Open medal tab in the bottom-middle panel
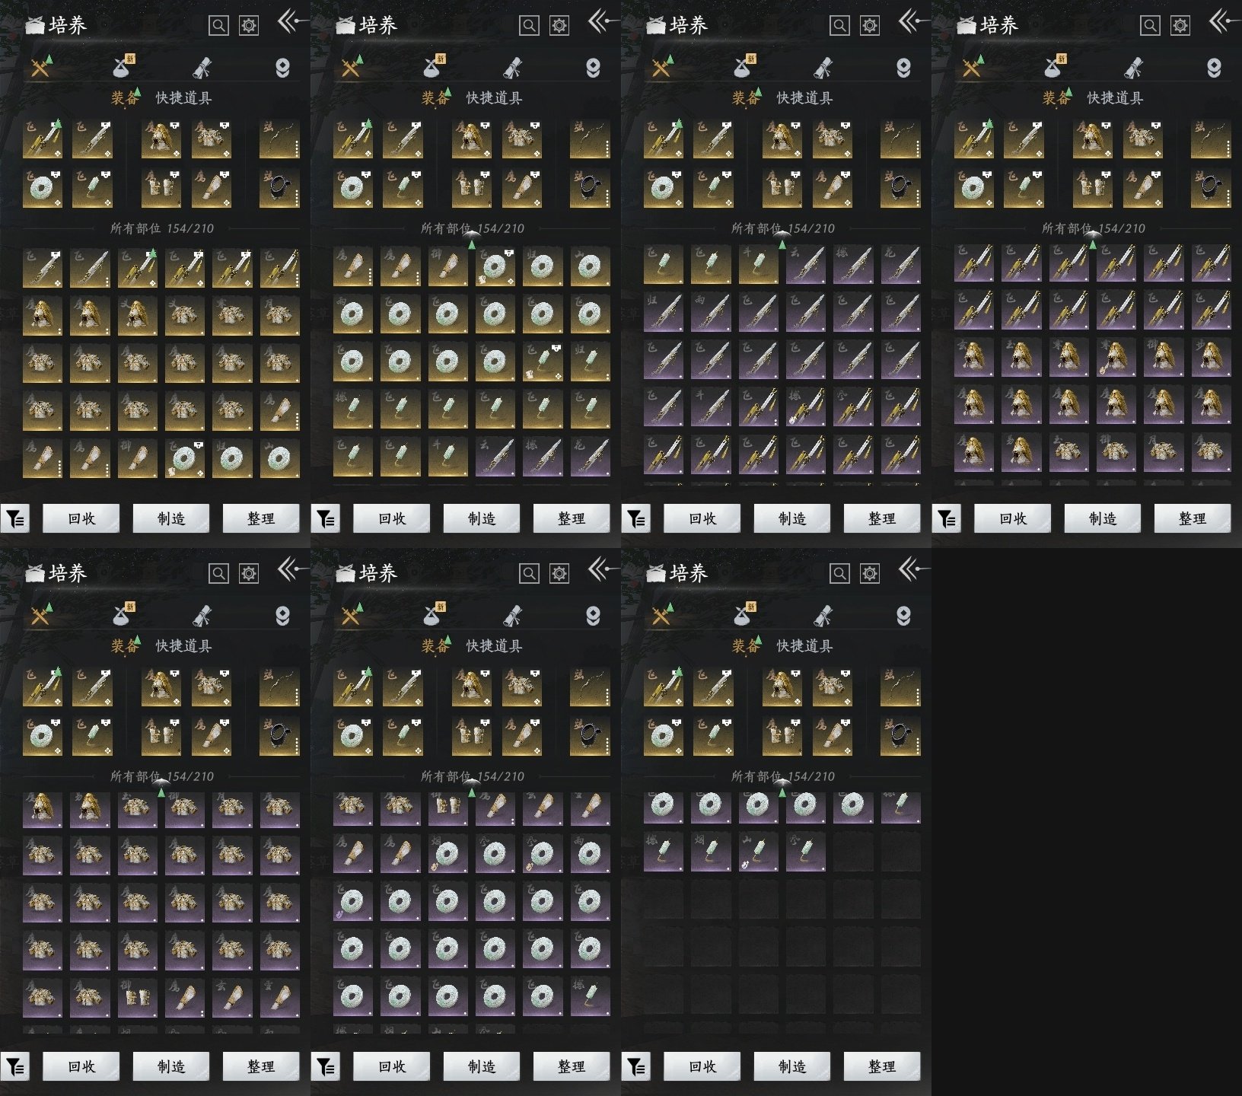This screenshot has height=1096, width=1242. click(x=593, y=616)
